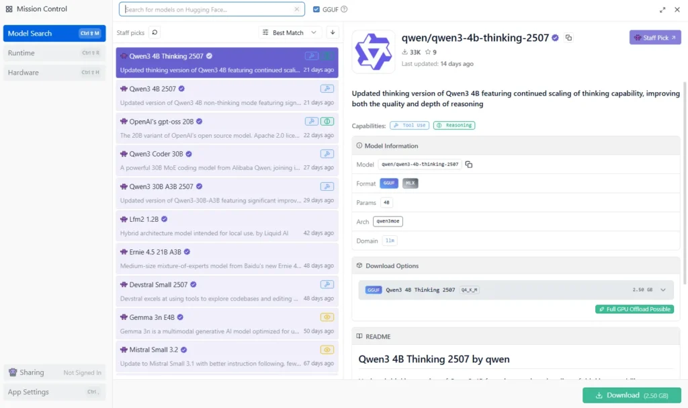Screen dimensions: 688x408
Task: Open App Settings in the sidebar
Action: (x=54, y=392)
